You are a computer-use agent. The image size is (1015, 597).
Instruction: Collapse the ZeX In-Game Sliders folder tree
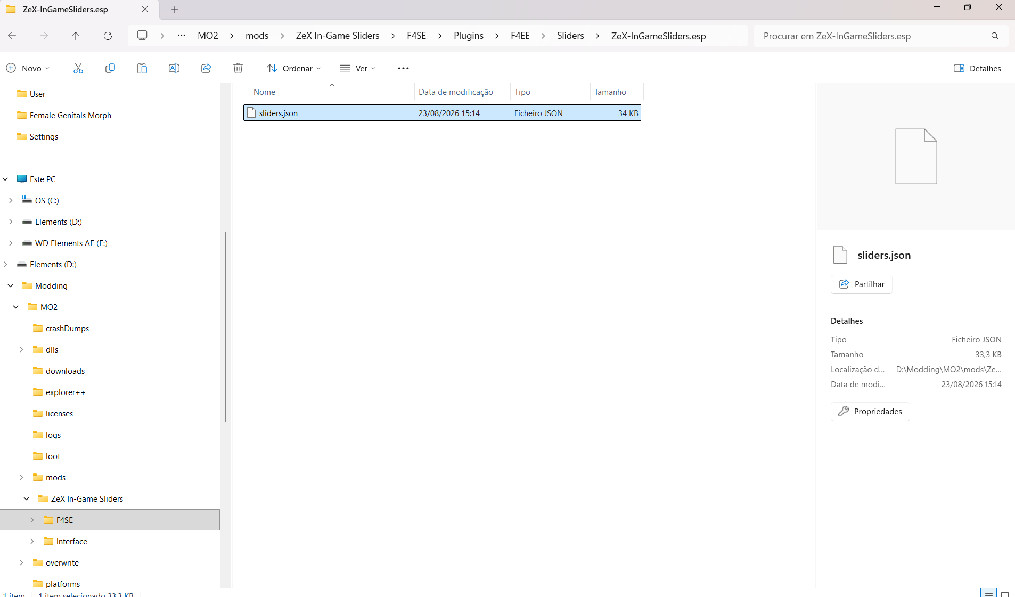coord(27,498)
